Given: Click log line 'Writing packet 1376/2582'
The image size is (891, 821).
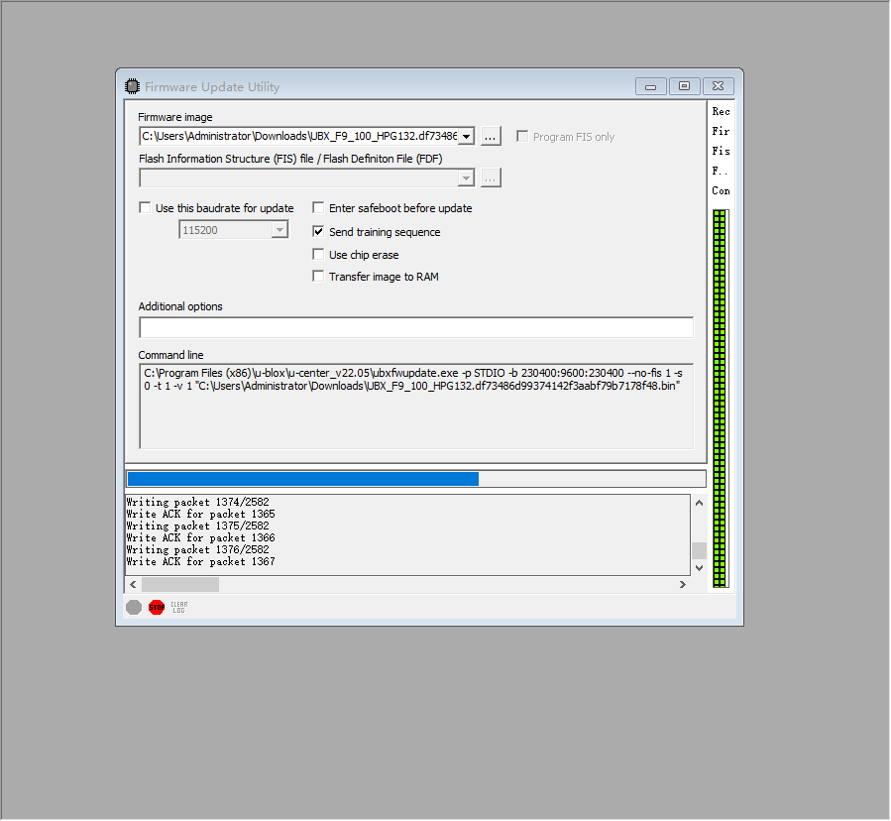Looking at the screenshot, I should click(198, 549).
